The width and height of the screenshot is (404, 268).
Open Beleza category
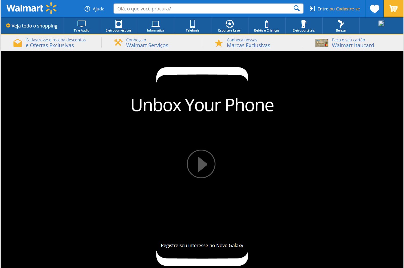click(341, 26)
